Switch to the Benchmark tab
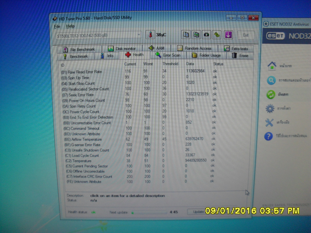The image size is (311, 233). coord(76,56)
